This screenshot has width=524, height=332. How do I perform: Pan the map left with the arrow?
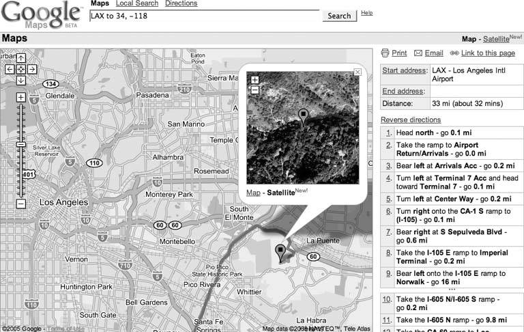coord(10,69)
